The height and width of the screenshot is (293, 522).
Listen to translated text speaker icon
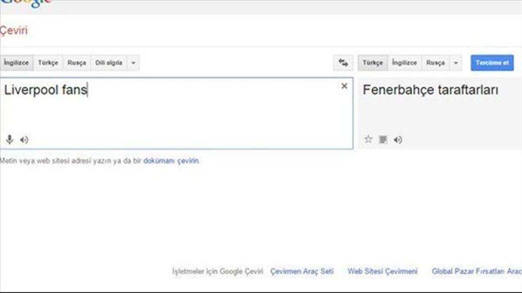398,140
